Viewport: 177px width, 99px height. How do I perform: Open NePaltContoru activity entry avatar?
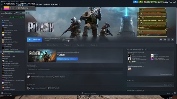tap(29, 77)
